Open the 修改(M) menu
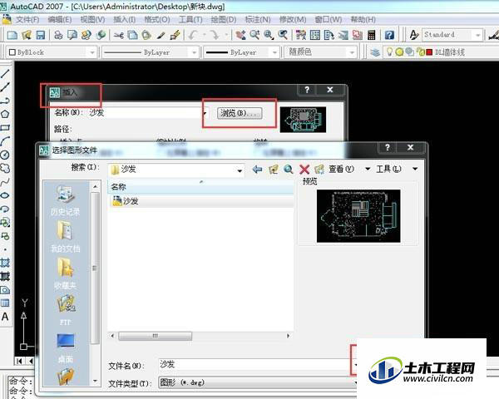 pyautogui.click(x=293, y=19)
